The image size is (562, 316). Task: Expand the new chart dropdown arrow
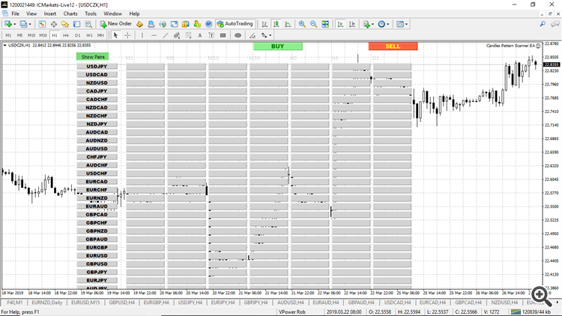click(x=15, y=24)
